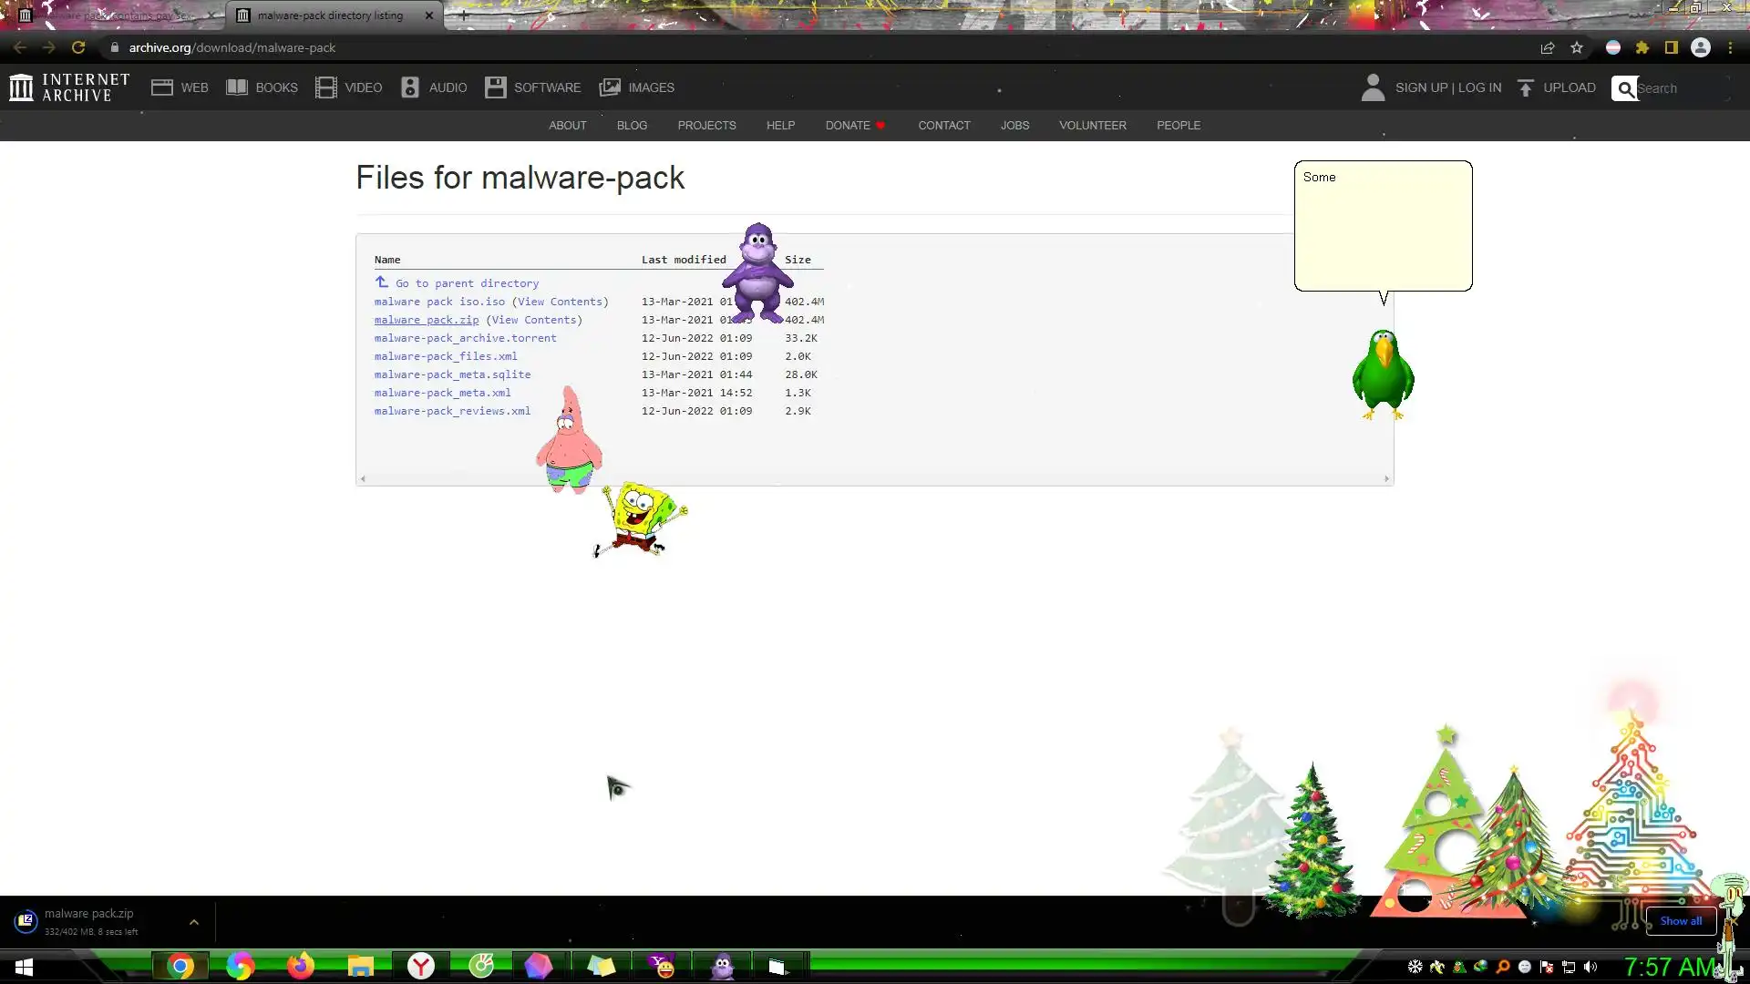1750x984 pixels.
Task: Expand the malware pack.zip download options chevron
Action: point(194,922)
